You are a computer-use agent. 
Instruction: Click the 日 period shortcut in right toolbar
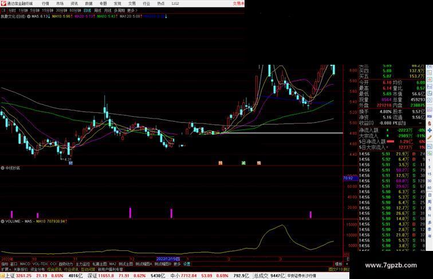coord(430,195)
